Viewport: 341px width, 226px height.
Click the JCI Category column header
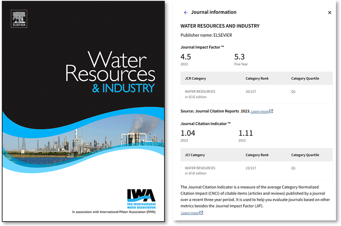tap(195, 155)
